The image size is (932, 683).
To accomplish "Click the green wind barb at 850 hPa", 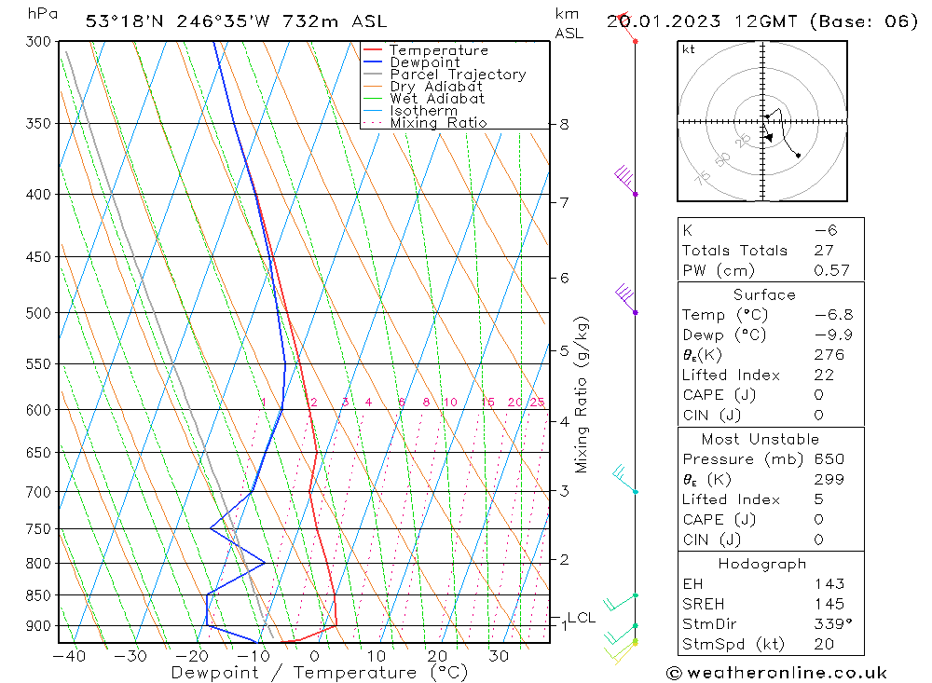I will pyautogui.click(x=620, y=602).
